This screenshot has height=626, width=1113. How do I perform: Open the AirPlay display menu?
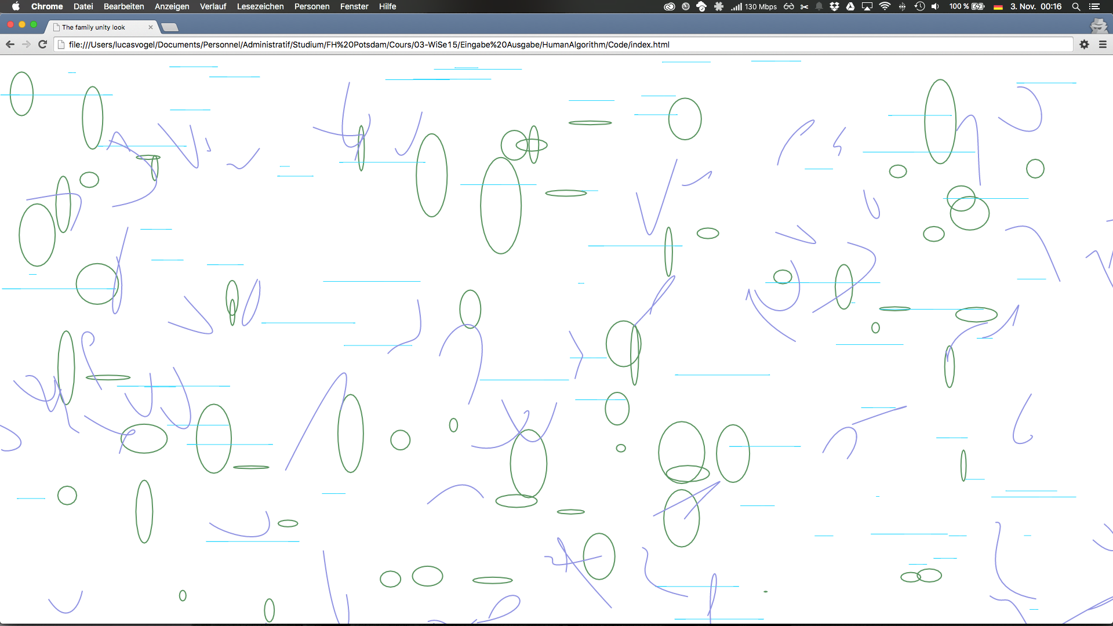tap(867, 6)
